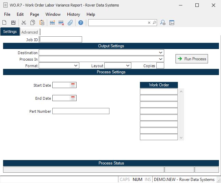Expand the Process In dropdown
This screenshot has height=183, width=221.
[x=161, y=59]
